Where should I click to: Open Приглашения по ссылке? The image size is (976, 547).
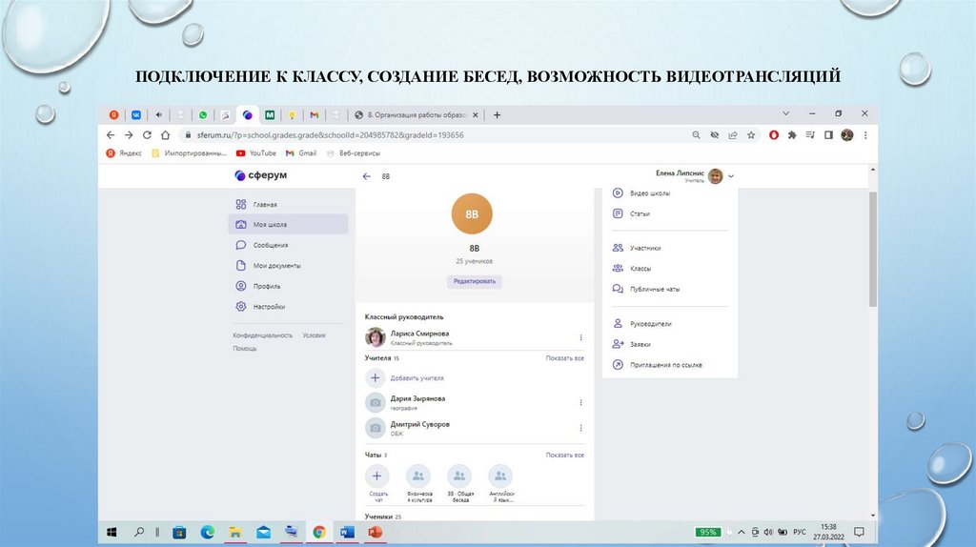click(x=658, y=365)
